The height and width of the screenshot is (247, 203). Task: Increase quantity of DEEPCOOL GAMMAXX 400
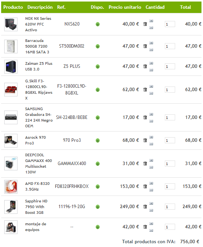pos(151,160)
